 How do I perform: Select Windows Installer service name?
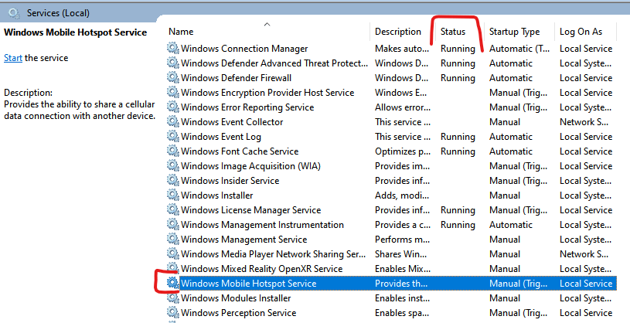coord(217,195)
